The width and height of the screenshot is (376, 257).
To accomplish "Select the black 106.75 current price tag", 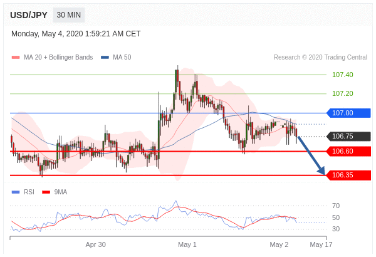I will pos(349,136).
